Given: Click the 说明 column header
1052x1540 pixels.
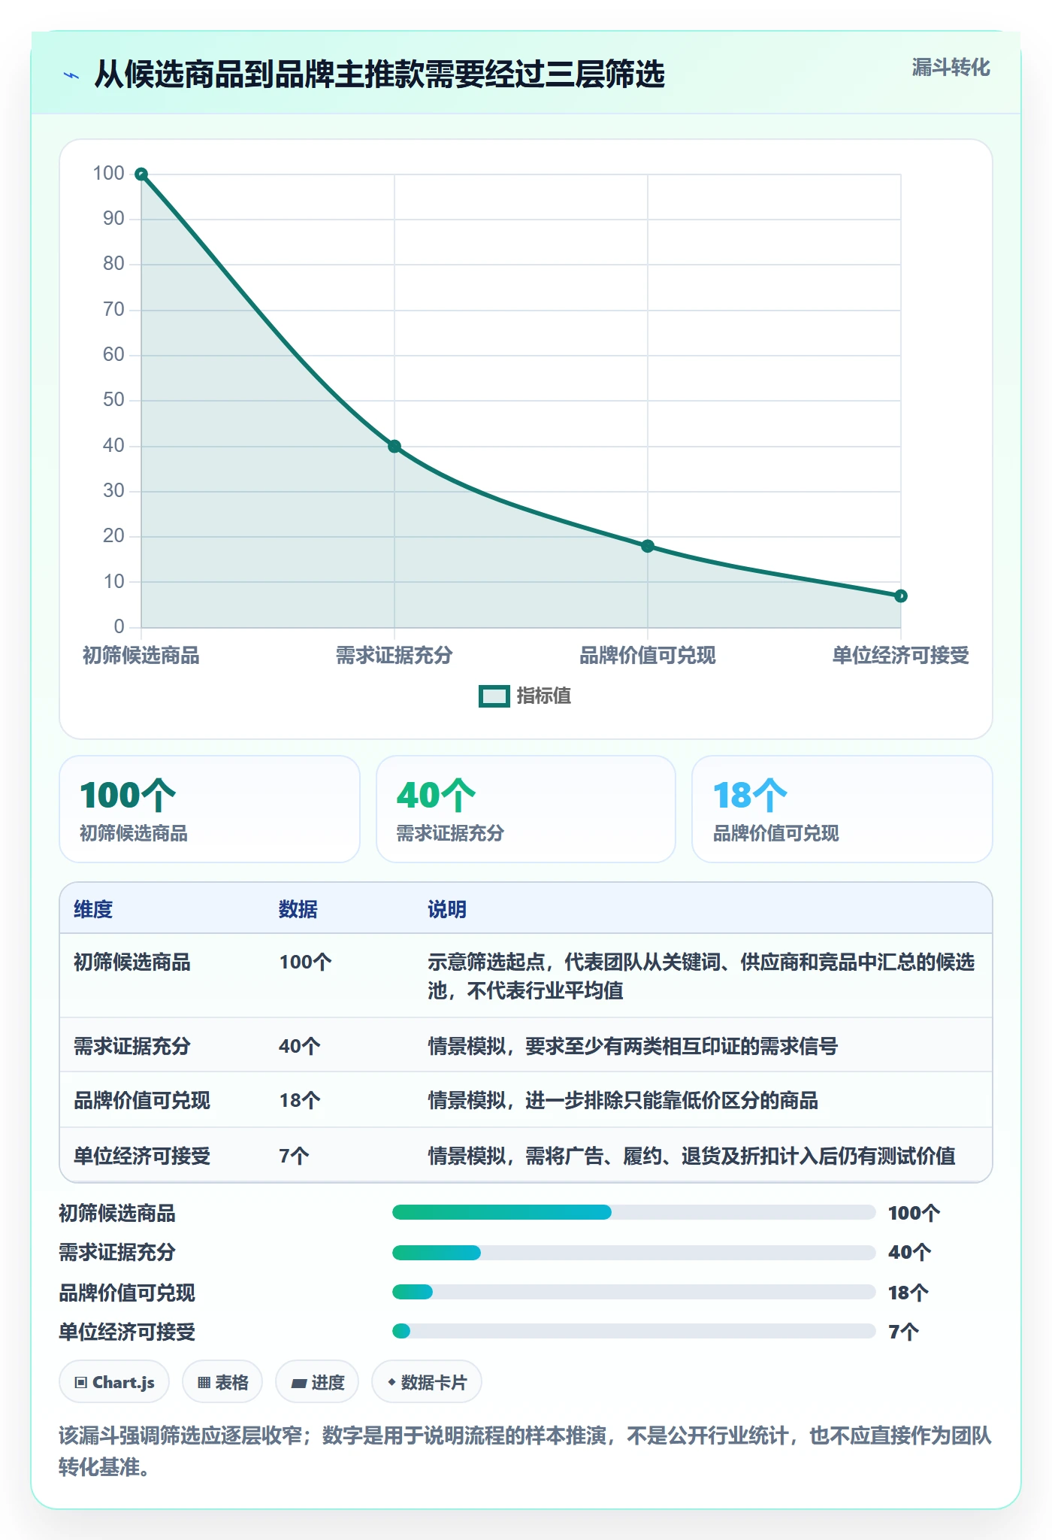Looking at the screenshot, I should point(447,909).
